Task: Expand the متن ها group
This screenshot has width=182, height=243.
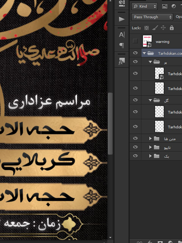Action: (150, 138)
